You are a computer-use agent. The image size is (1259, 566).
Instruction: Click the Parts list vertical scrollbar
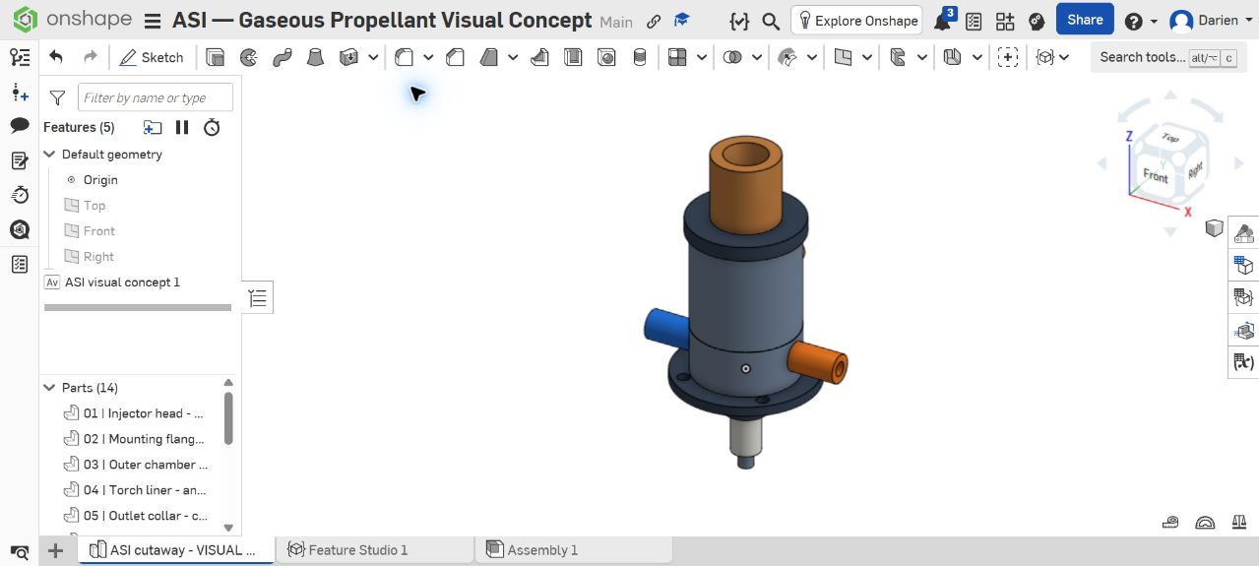pos(229,417)
